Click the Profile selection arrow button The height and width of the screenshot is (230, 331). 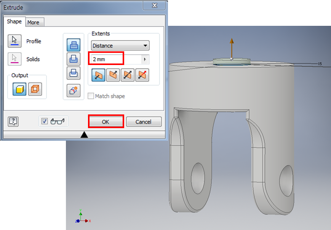[x=14, y=41]
